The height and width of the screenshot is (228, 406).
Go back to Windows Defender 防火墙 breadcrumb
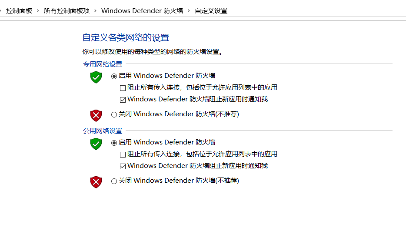[142, 10]
